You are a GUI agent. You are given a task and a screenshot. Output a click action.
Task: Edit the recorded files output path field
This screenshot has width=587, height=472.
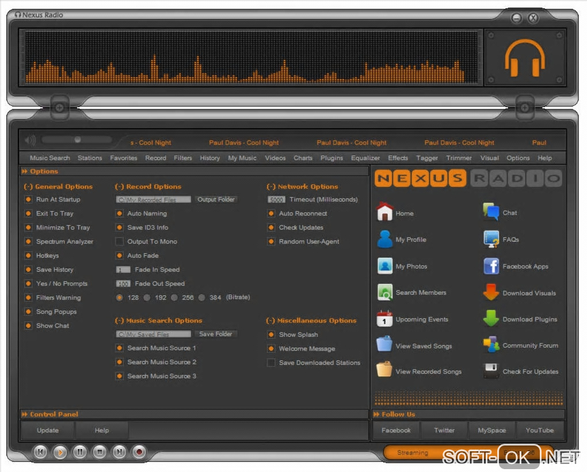[x=154, y=200]
